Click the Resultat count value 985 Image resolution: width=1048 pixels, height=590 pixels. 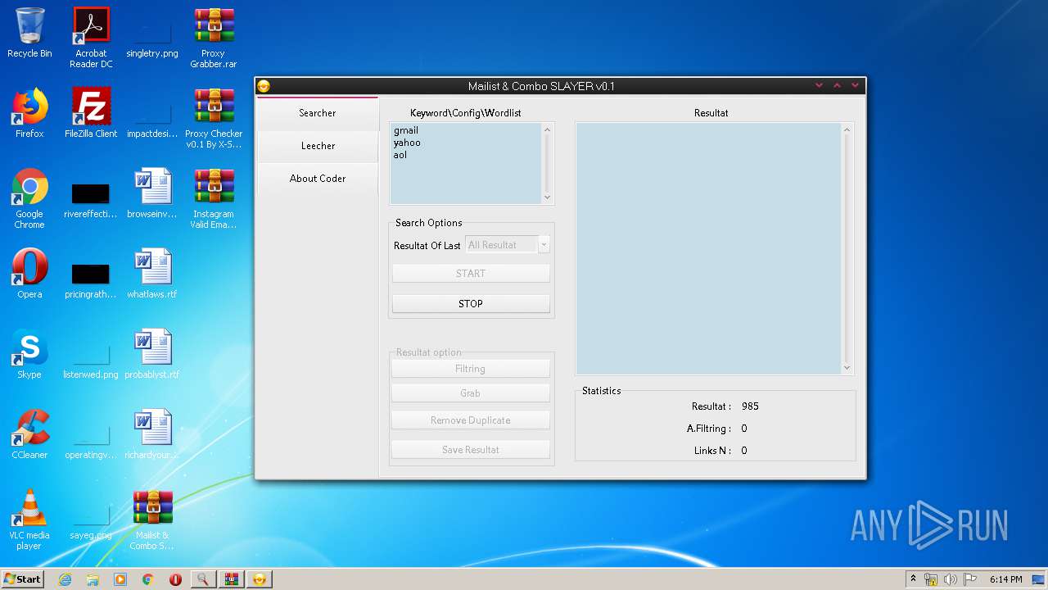(x=750, y=406)
